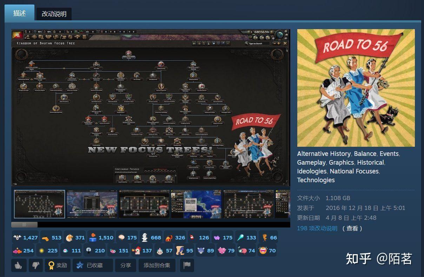The height and width of the screenshot is (277, 424).
Task: Click the award badge showing 74
Action: click(x=247, y=251)
